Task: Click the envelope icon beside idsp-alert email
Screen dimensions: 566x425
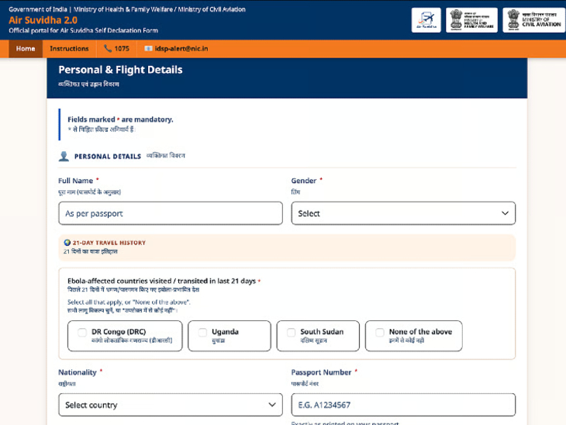Action: tap(148, 48)
